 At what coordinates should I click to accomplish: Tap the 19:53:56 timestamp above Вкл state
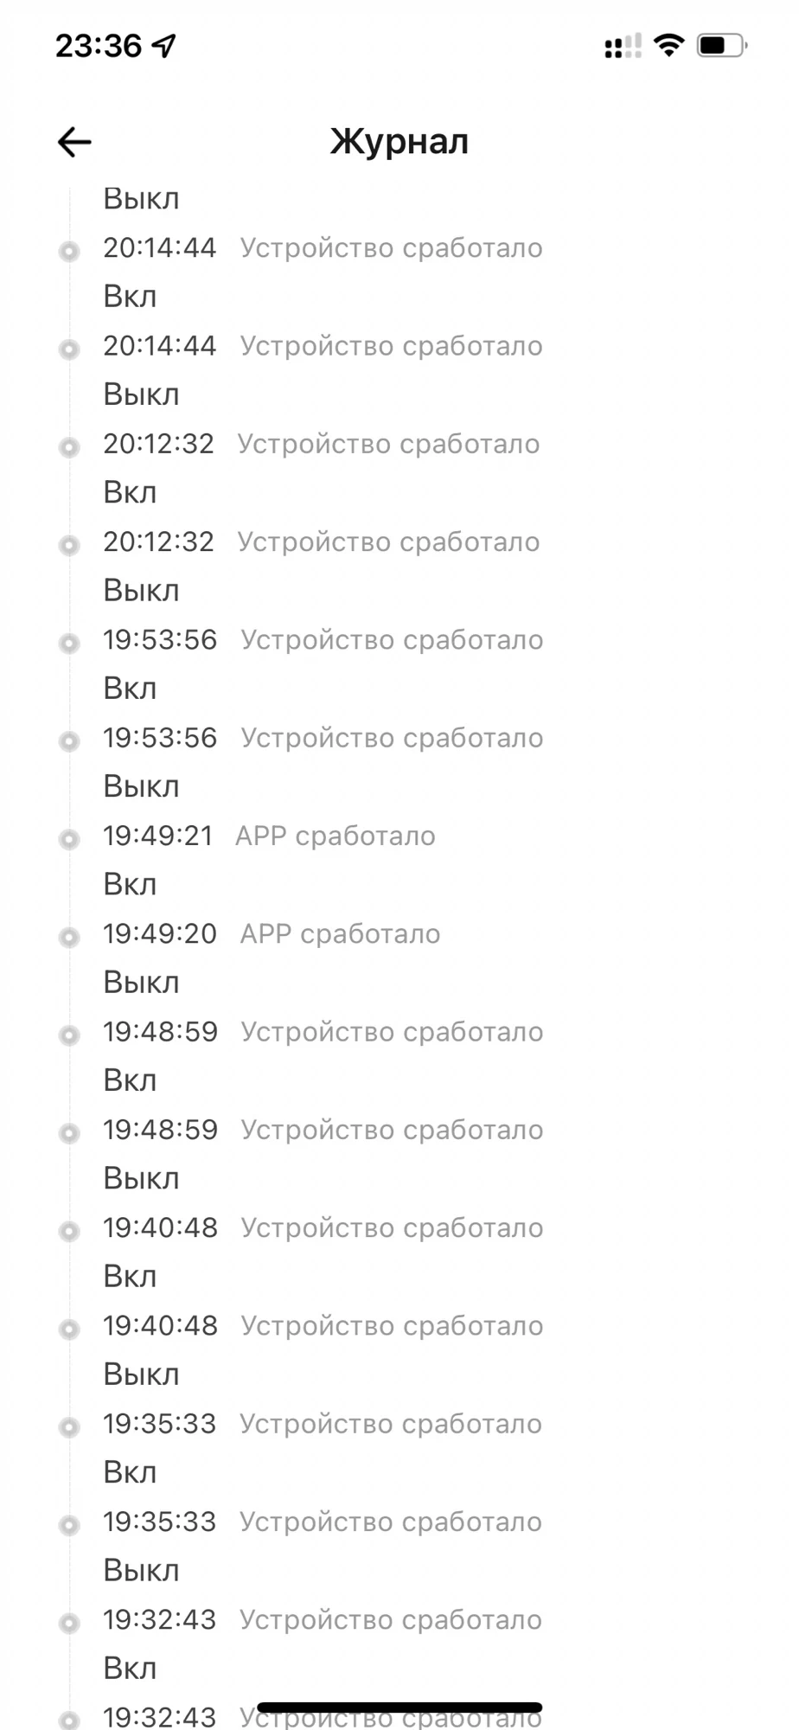pos(160,639)
